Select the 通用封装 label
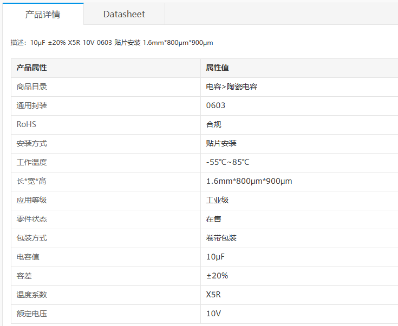This screenshot has width=398, height=326. point(32,105)
